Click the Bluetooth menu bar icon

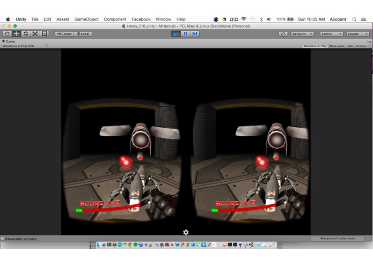tap(261, 19)
